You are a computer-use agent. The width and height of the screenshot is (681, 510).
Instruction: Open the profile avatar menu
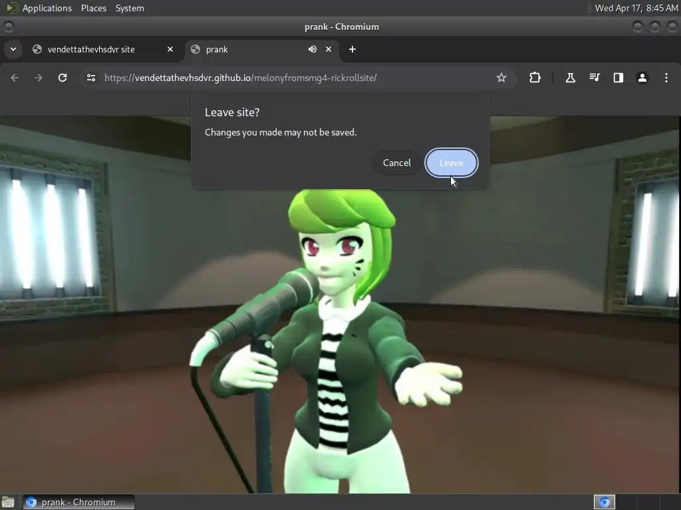coord(642,78)
